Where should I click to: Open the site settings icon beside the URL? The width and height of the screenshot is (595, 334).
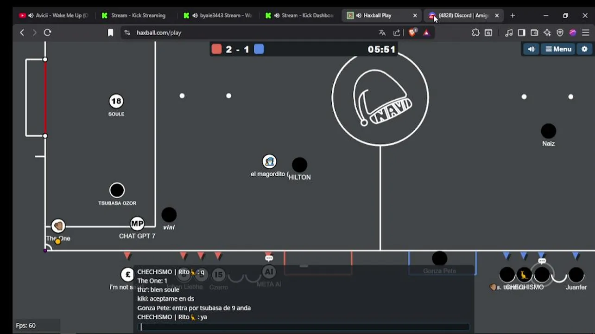pyautogui.click(x=127, y=32)
